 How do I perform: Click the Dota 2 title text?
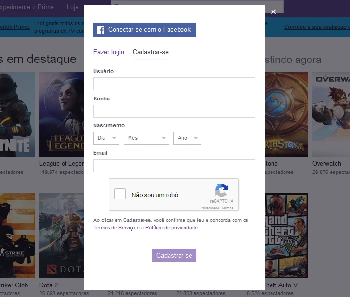[x=49, y=285]
